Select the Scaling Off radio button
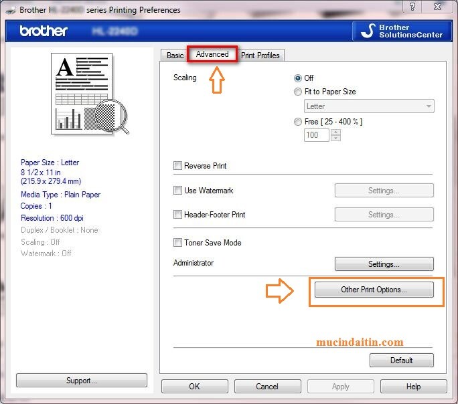Viewport: 458px width, 404px height. (298, 78)
